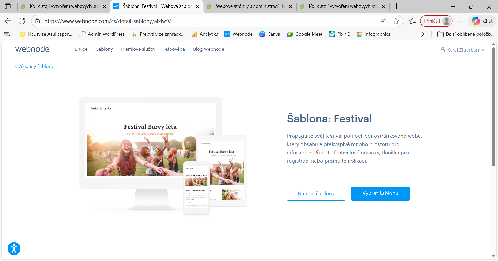The image size is (498, 261).
Task: Open the Infographics favorite shortcut
Action: [373, 34]
